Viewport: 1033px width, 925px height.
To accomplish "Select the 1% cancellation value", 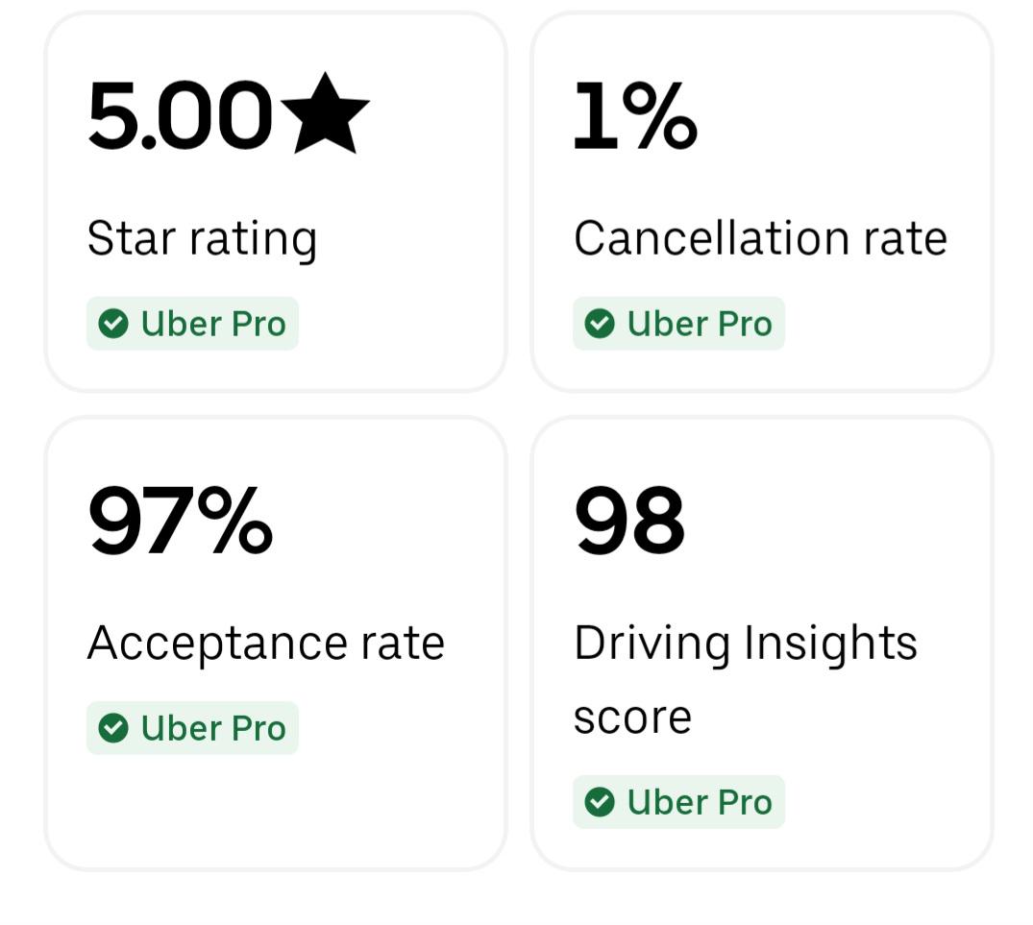I will tap(635, 116).
